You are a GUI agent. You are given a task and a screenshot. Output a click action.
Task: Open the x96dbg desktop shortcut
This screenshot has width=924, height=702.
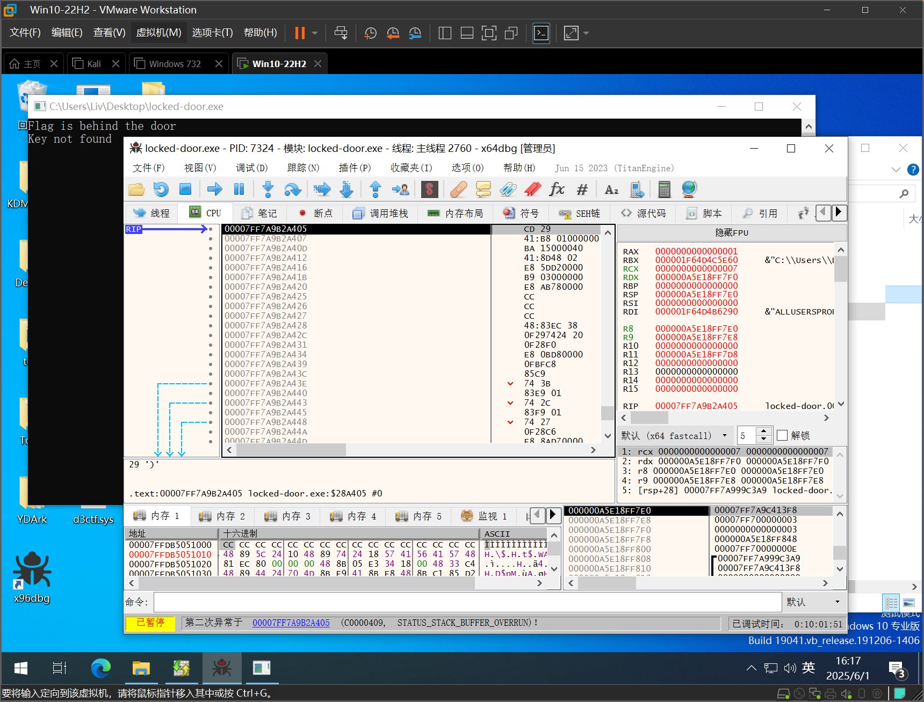coord(32,577)
